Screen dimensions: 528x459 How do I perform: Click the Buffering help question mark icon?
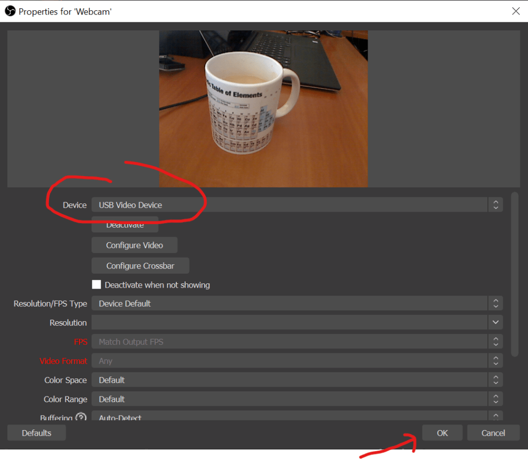point(80,417)
